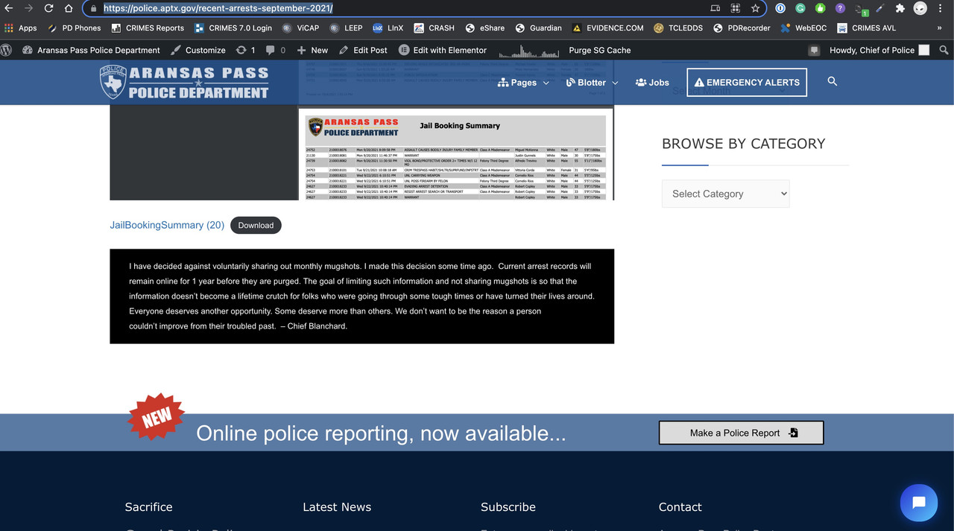Open Chrome's three-dot menu
954x531 pixels.
pyautogui.click(x=941, y=8)
